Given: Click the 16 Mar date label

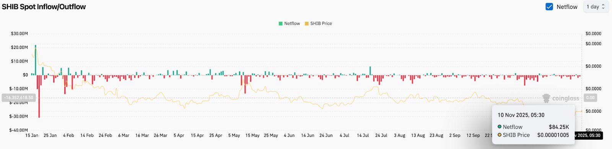Looking at the screenshot, I should (x=142, y=135).
